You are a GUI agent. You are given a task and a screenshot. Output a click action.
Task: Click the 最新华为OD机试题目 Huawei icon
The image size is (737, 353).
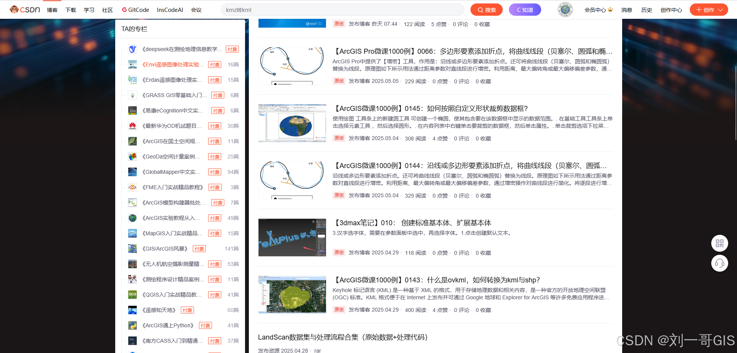(132, 126)
